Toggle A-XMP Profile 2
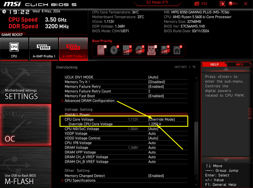The width and height of the screenshot is (253, 188). (73, 49)
